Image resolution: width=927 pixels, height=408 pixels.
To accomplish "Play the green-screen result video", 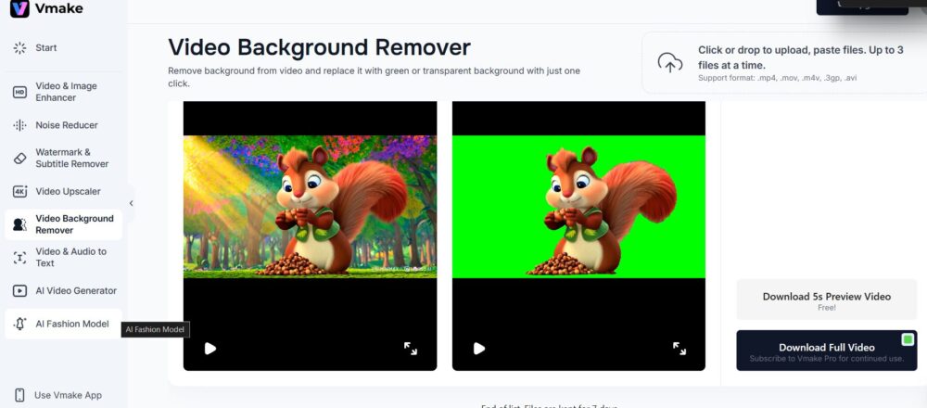I will click(479, 349).
